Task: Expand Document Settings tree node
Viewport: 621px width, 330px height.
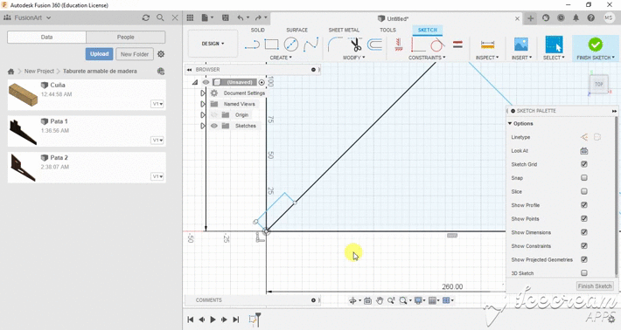Action: pos(203,93)
